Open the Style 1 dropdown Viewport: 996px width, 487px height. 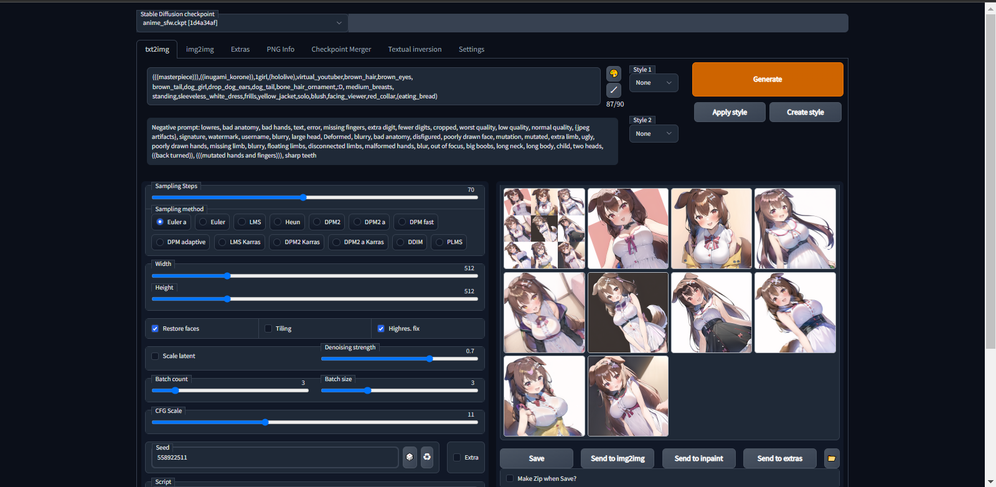click(x=654, y=83)
